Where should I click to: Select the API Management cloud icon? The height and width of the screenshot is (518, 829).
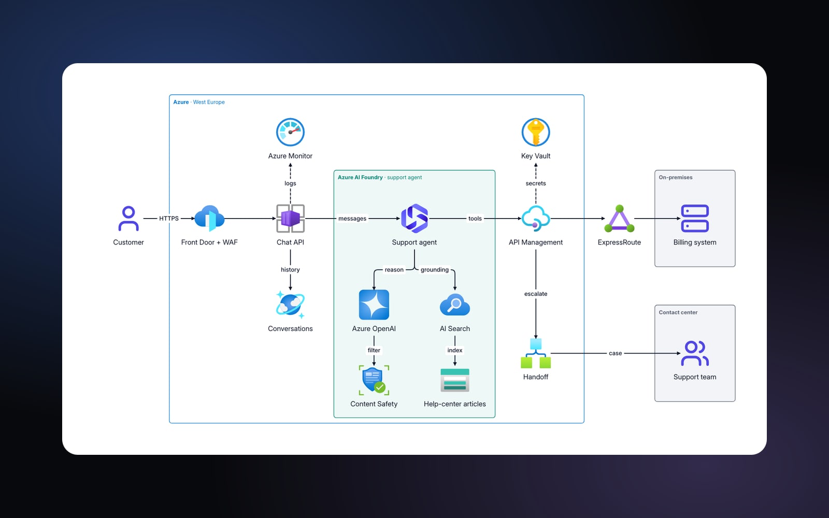(x=536, y=219)
